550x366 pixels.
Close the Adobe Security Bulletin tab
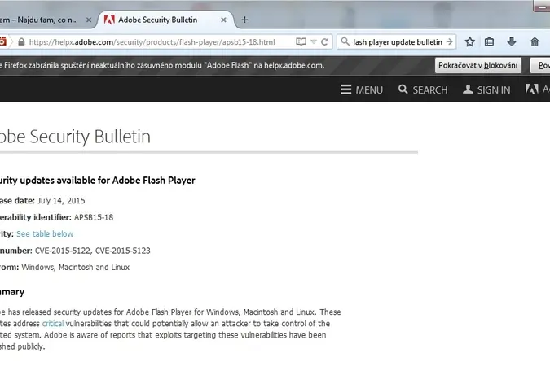(223, 20)
